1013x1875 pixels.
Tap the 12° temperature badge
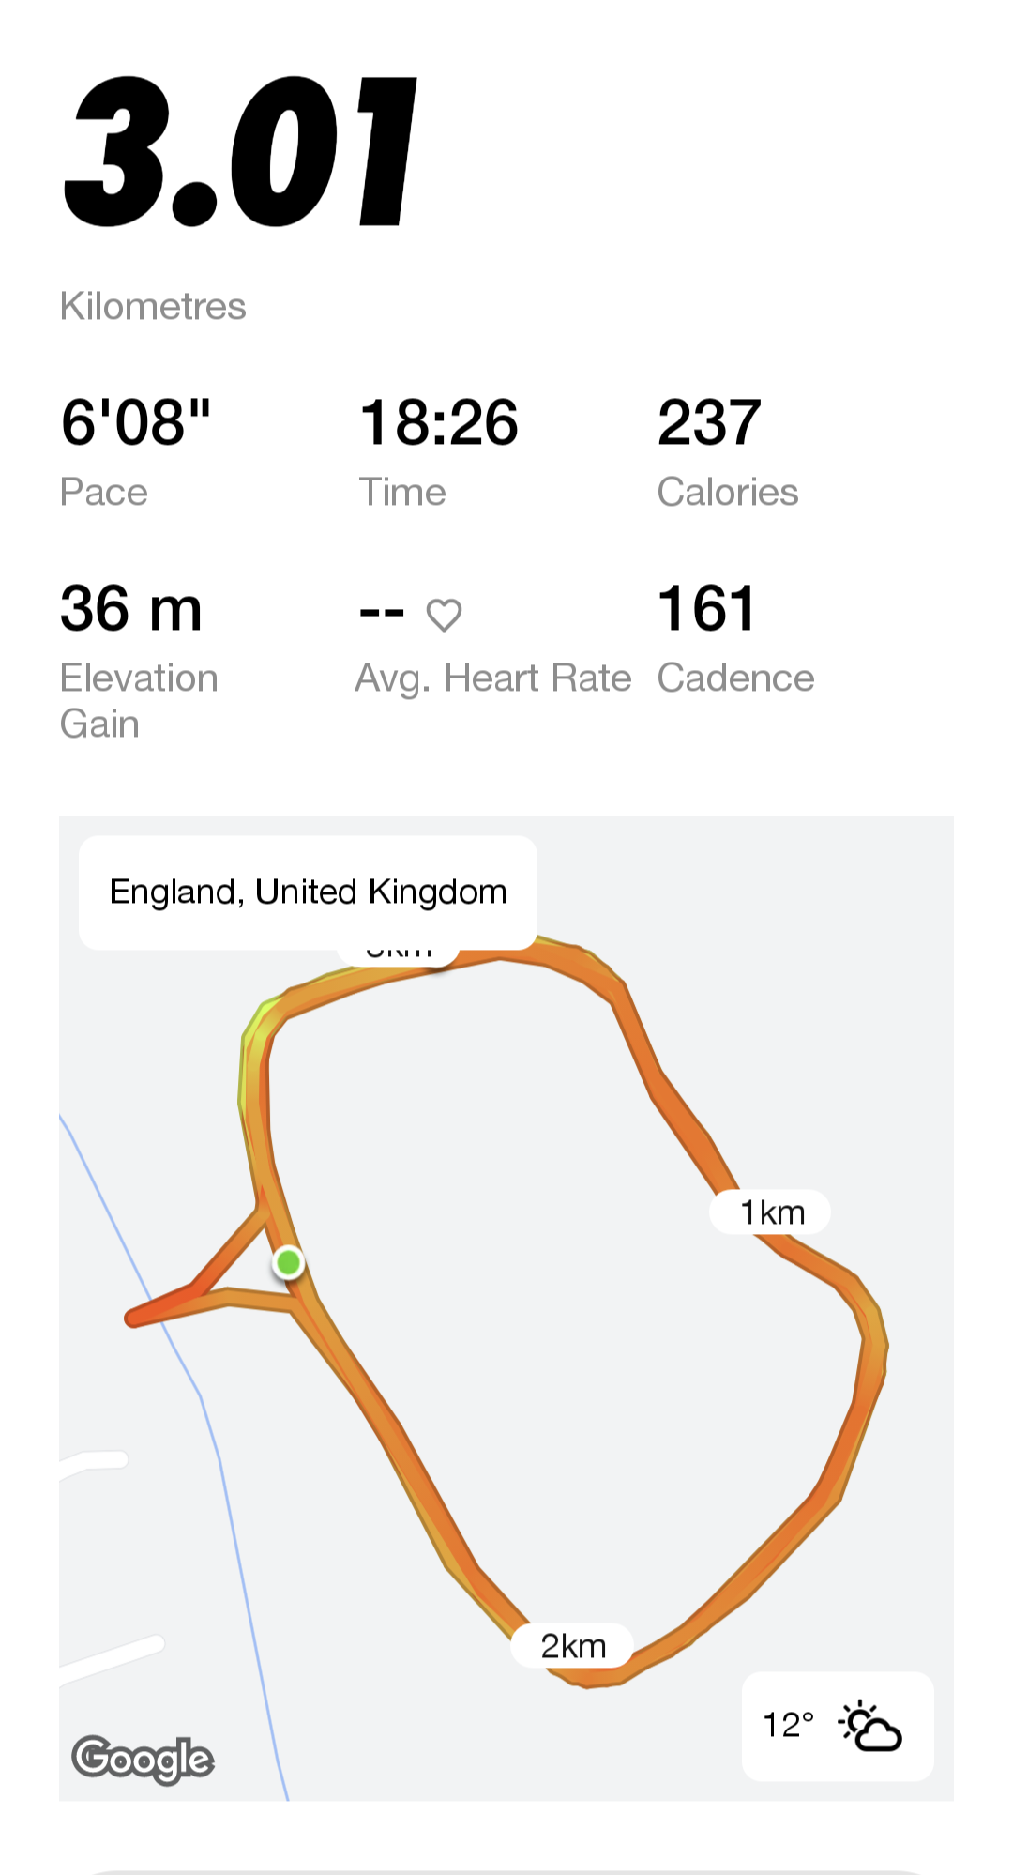coord(789,1725)
